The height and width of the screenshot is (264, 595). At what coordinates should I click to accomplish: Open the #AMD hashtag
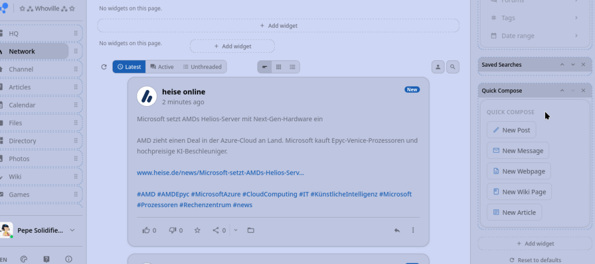coord(146,194)
